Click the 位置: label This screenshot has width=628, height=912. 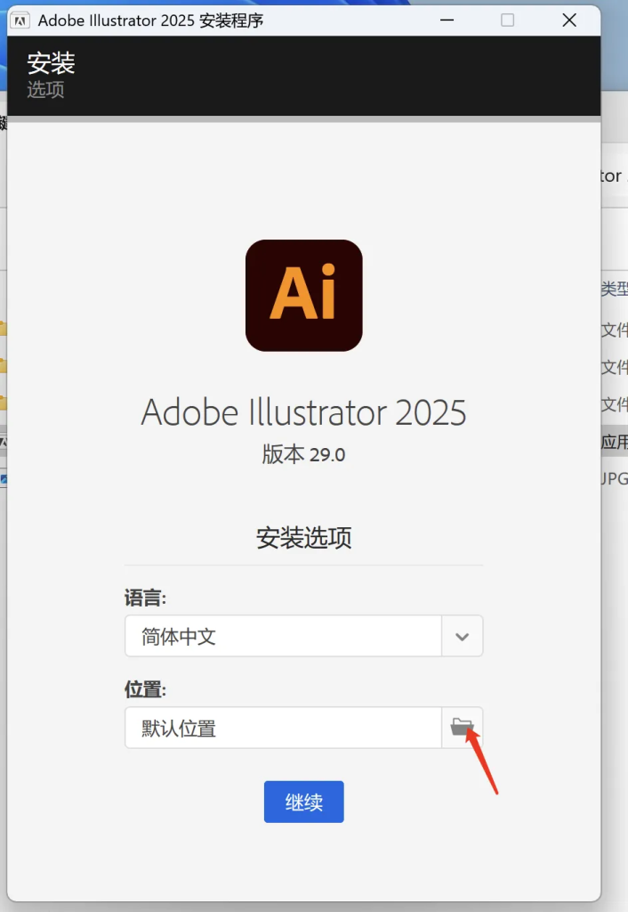coord(145,689)
